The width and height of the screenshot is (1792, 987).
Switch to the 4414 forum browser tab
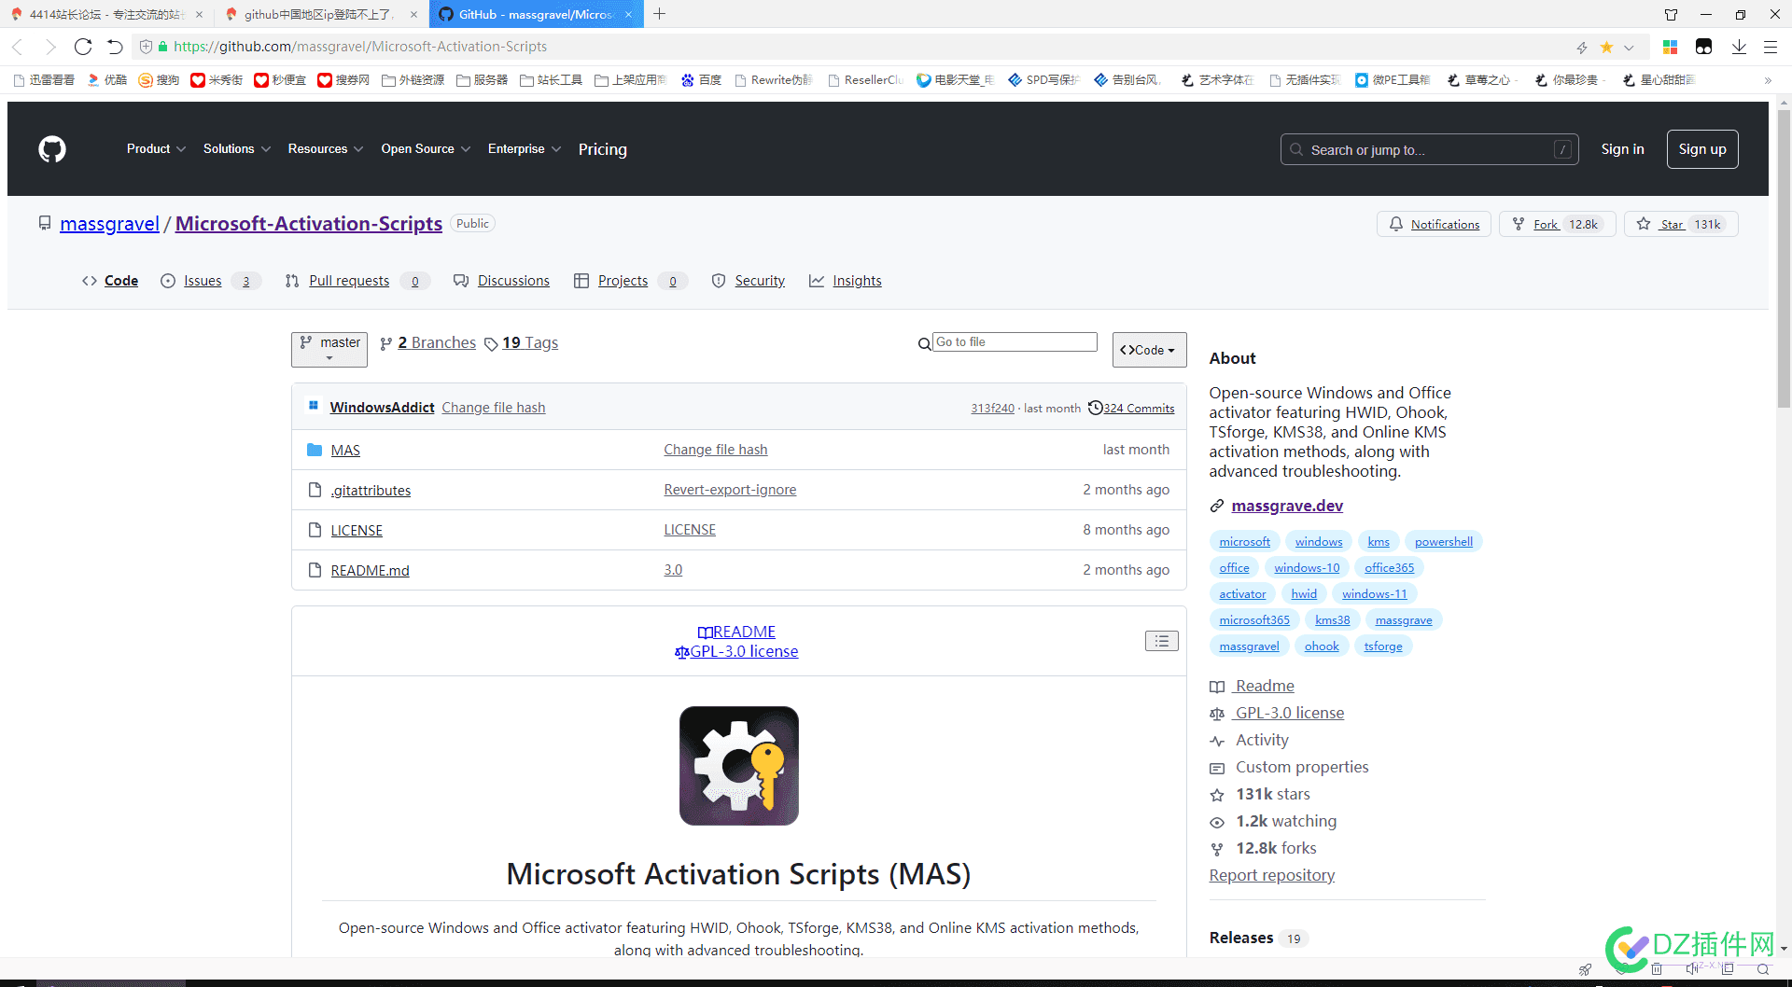pos(107,14)
